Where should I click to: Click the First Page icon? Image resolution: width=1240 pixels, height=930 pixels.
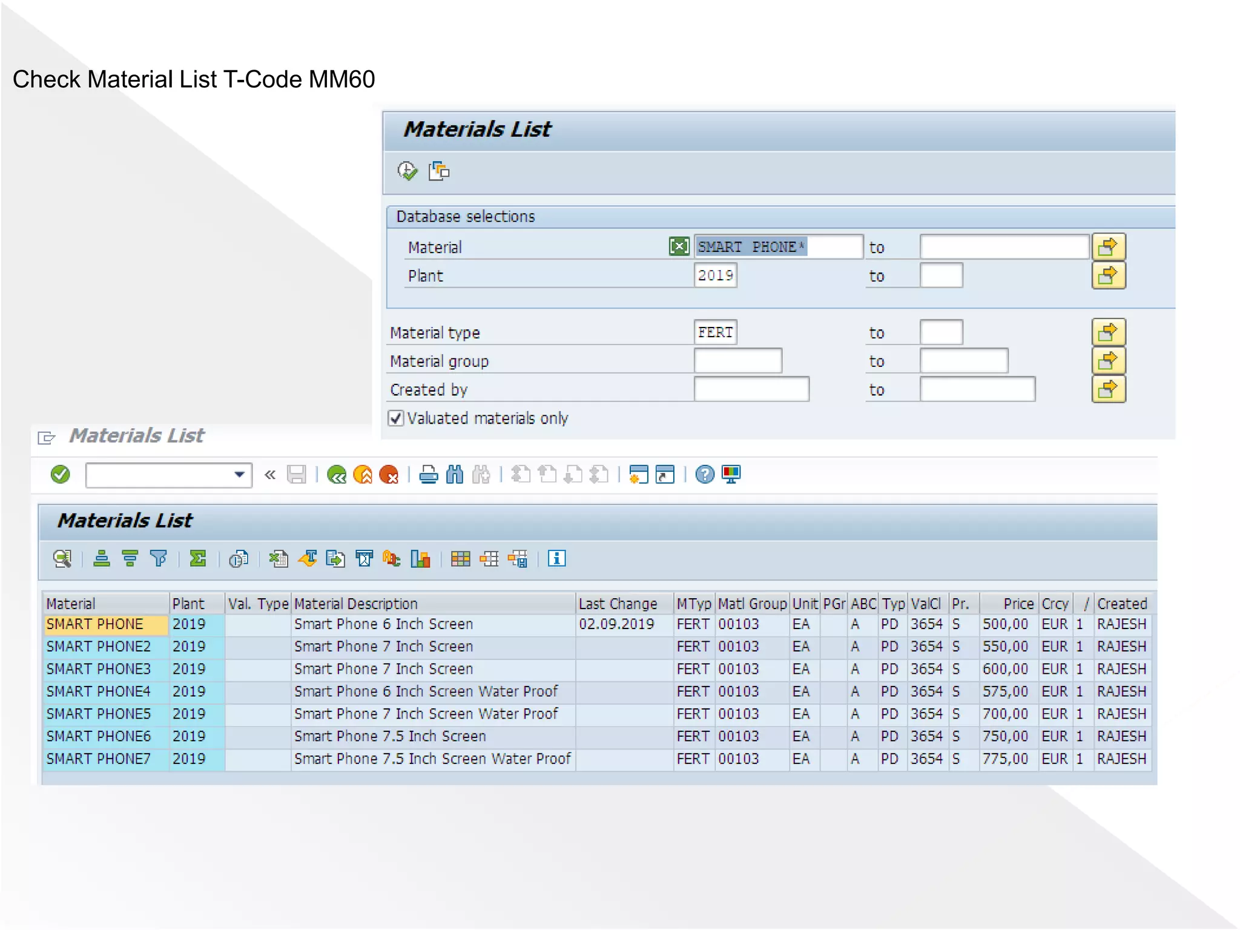[521, 475]
